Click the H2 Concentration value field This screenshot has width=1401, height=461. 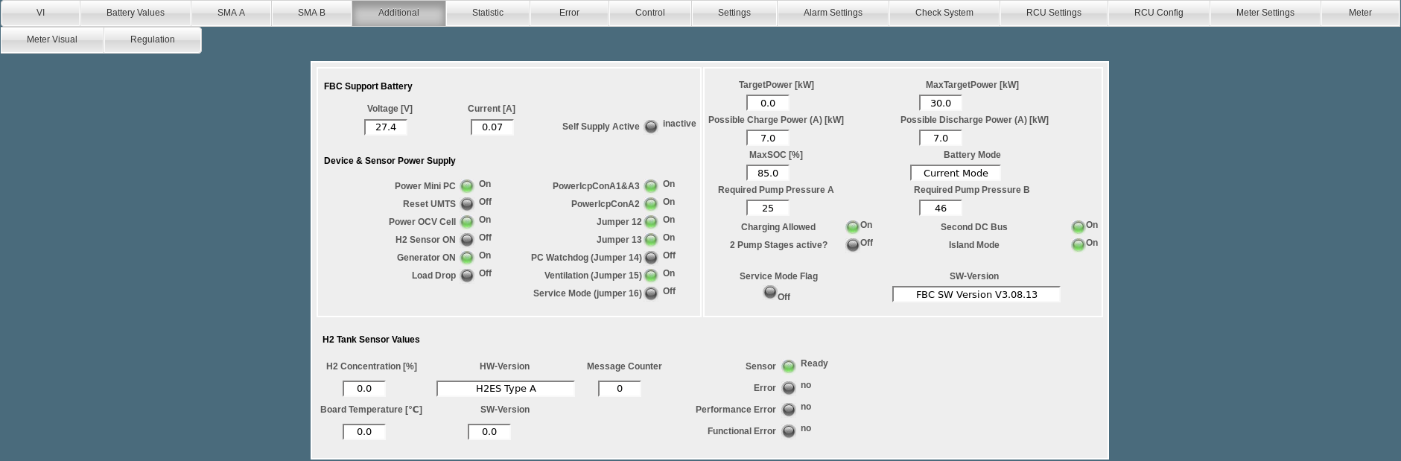tap(364, 389)
